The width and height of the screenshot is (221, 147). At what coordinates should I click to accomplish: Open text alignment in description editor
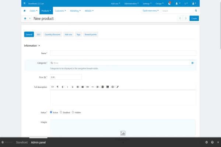click(98, 87)
